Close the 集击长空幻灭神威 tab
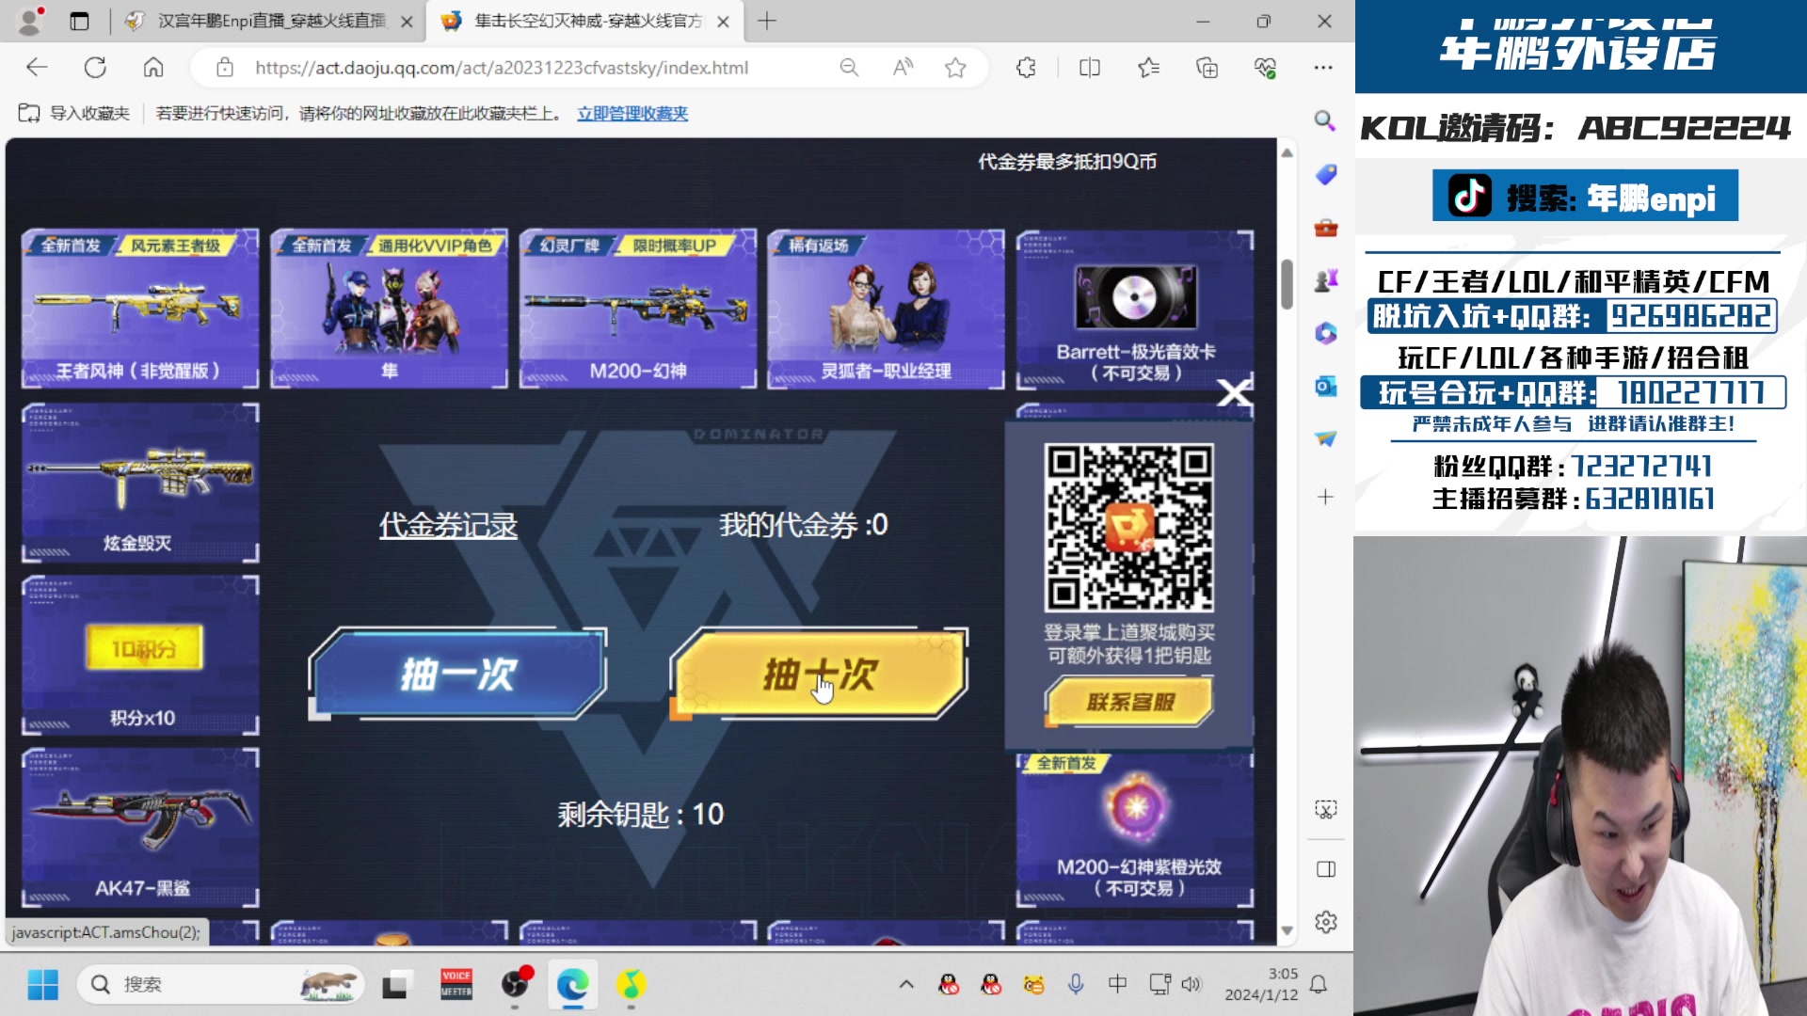Image resolution: width=1807 pixels, height=1016 pixels. point(723,22)
